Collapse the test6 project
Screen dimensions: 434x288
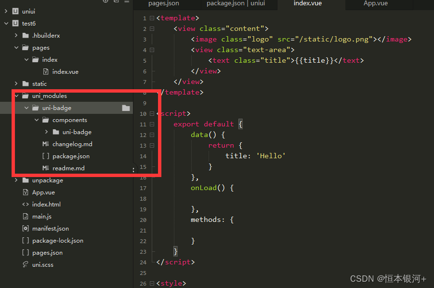6,24
